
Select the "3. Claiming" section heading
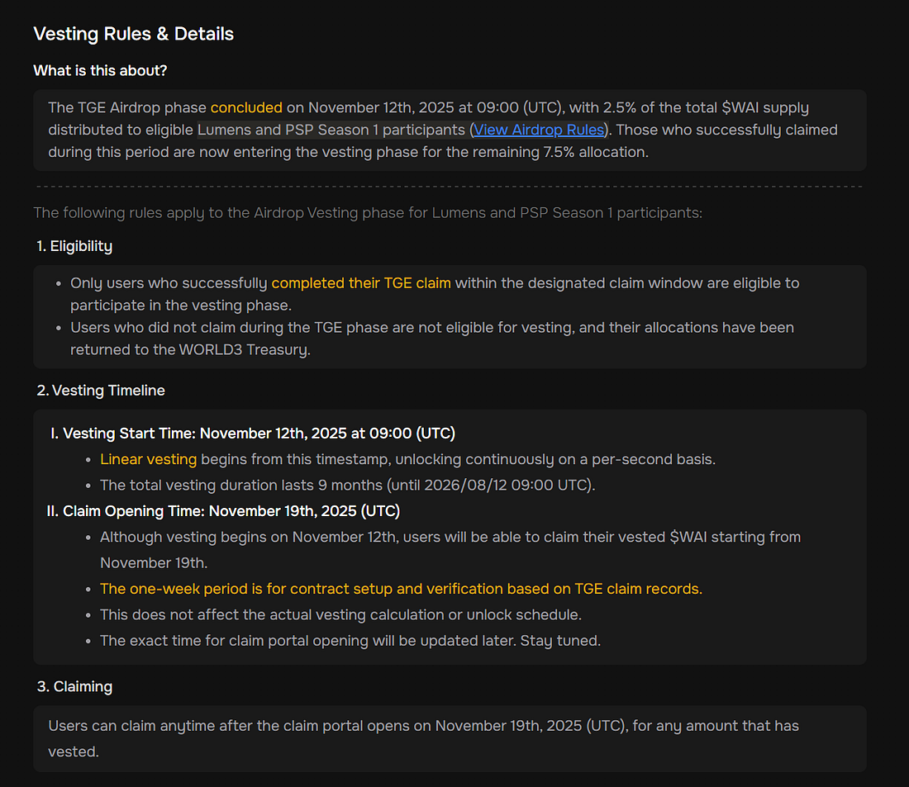pos(74,687)
